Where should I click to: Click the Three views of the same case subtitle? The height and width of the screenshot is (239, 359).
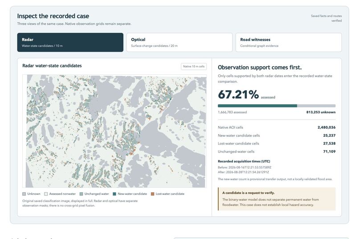pyautogui.click(x=74, y=24)
